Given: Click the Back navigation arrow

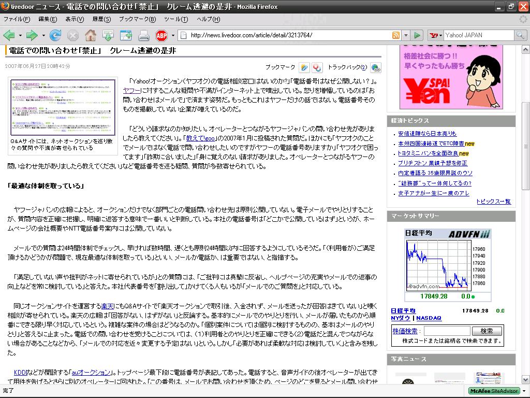Looking at the screenshot, I should [x=9, y=35].
